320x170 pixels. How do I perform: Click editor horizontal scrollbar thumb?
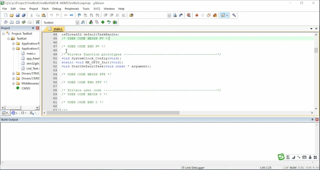tap(113, 113)
